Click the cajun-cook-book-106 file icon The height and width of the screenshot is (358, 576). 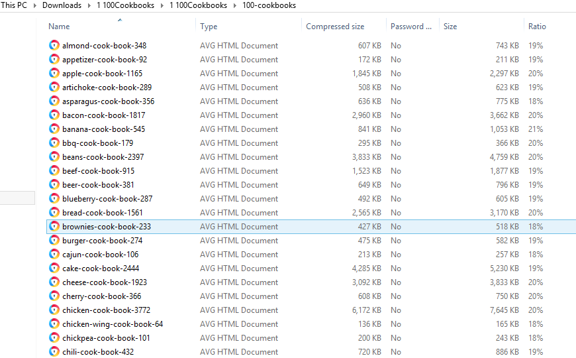54,254
